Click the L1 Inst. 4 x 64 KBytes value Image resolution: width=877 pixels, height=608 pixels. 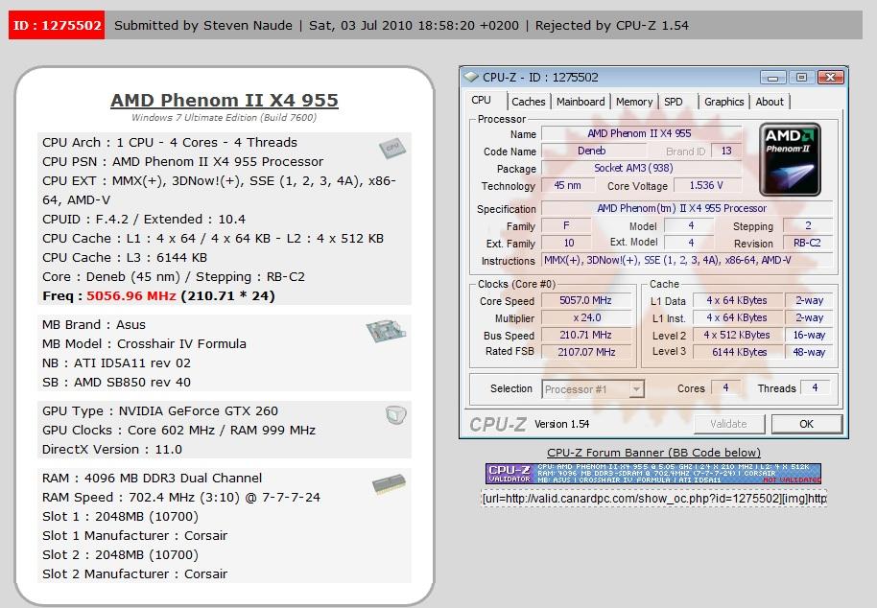(x=737, y=318)
